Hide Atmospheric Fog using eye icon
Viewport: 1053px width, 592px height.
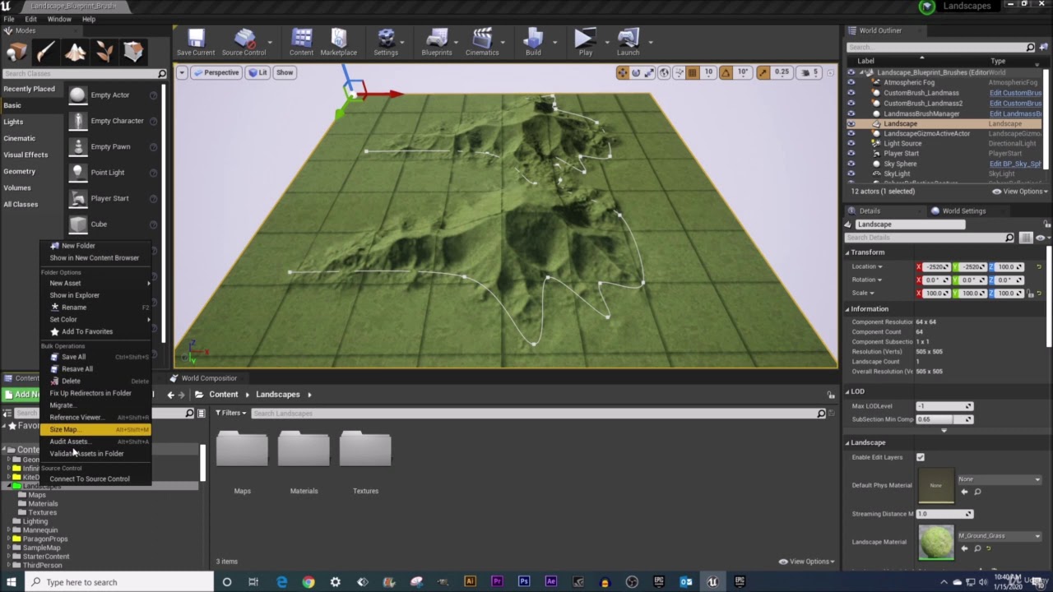click(851, 82)
